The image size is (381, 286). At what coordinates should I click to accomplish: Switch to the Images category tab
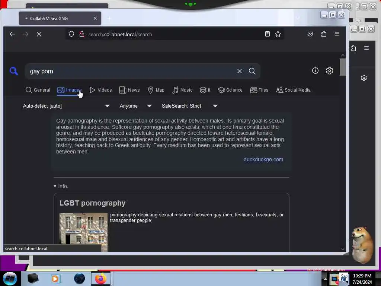[70, 90]
